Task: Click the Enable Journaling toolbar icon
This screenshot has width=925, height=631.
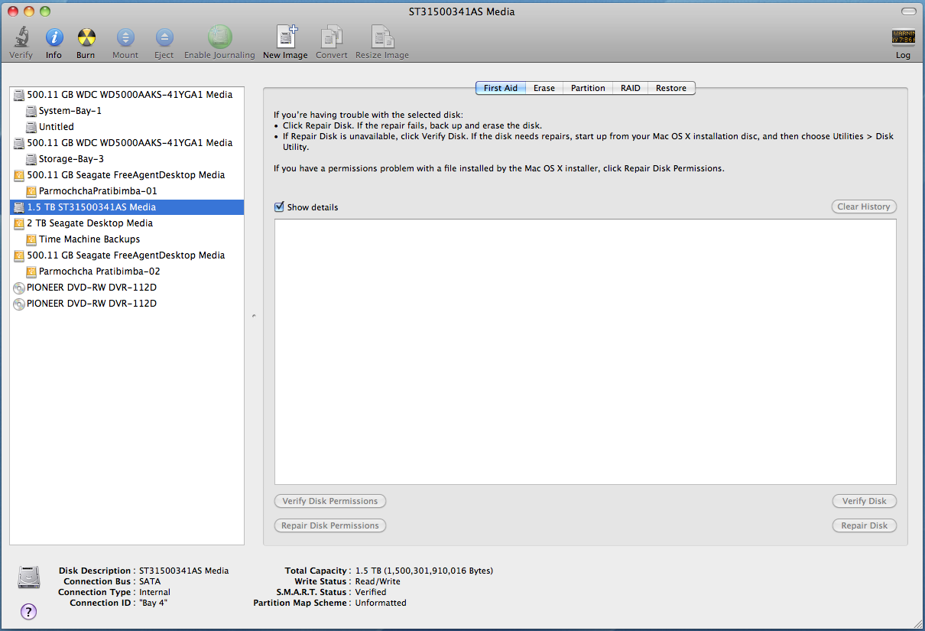Action: click(219, 37)
